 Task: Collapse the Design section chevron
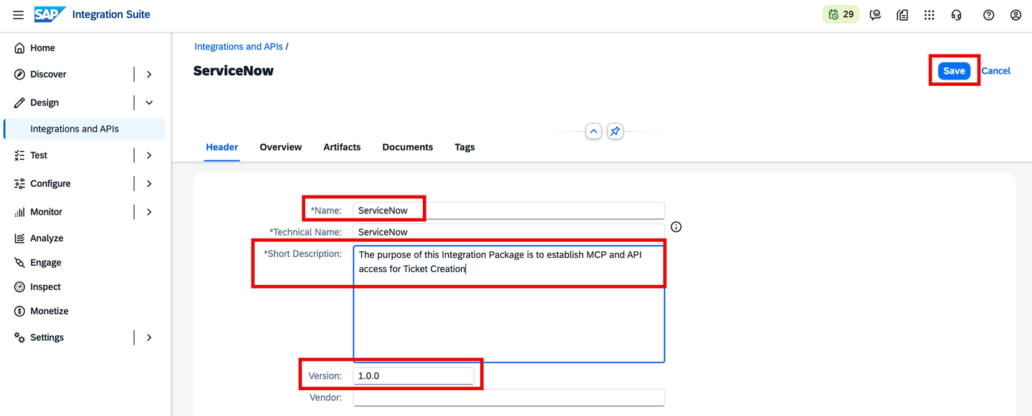coord(149,102)
